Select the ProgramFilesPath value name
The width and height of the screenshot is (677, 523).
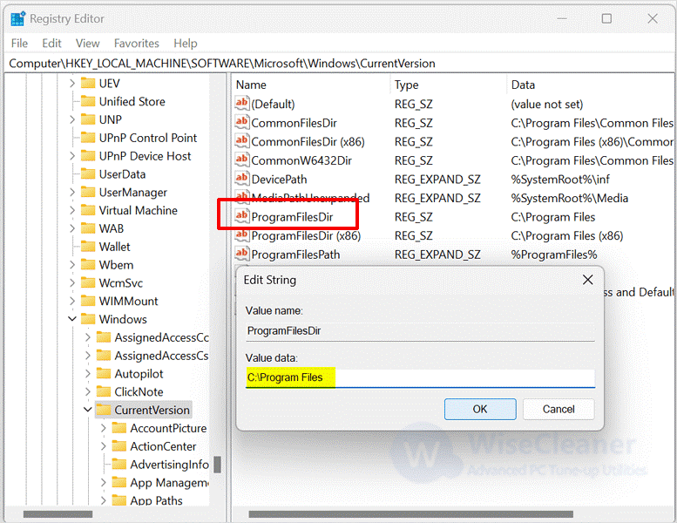[295, 255]
